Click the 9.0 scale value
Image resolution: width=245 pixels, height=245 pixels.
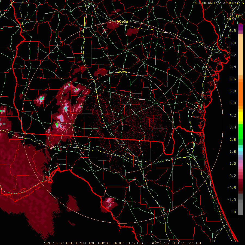233,43
